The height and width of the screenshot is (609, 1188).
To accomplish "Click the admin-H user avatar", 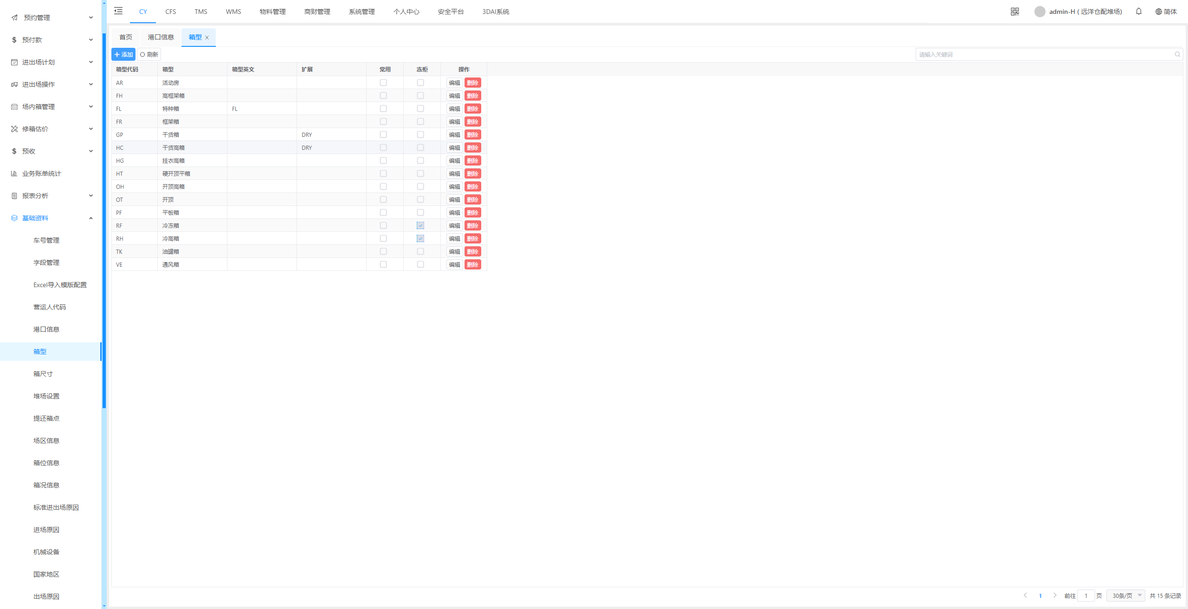I will tap(1039, 12).
